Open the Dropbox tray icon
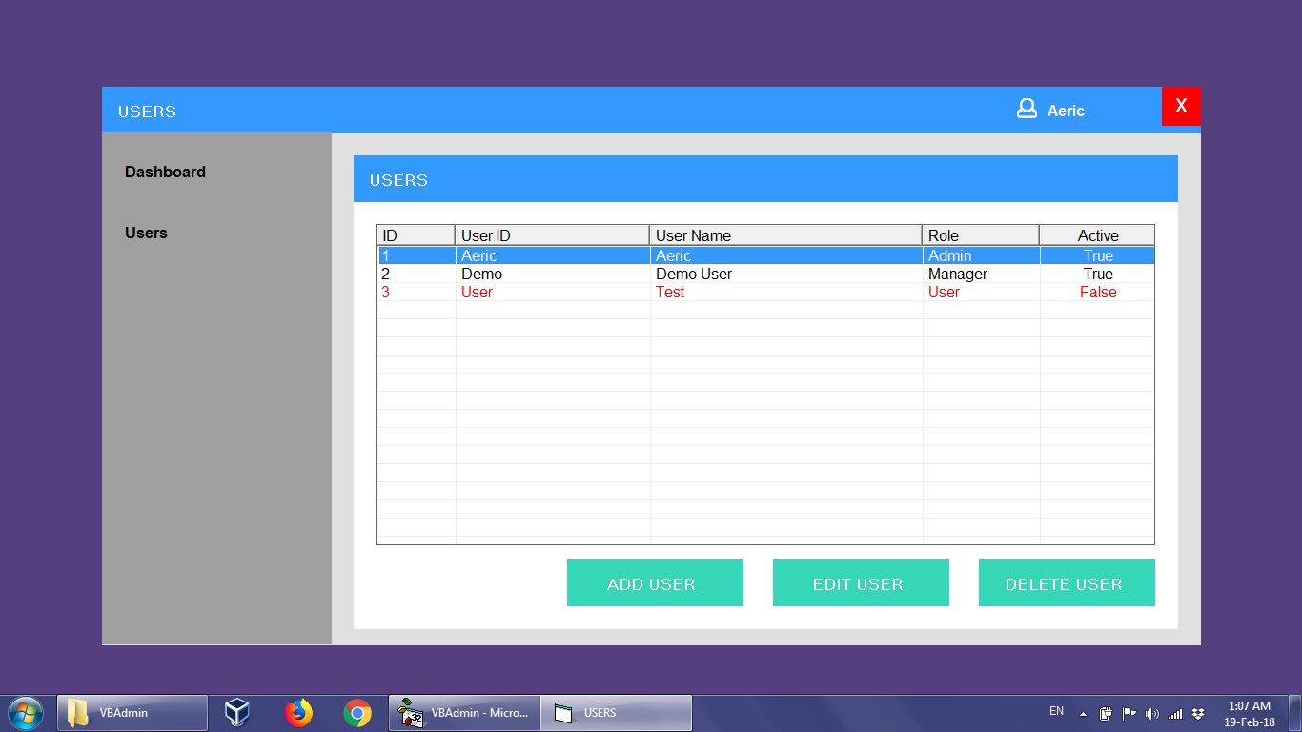 [x=1198, y=713]
